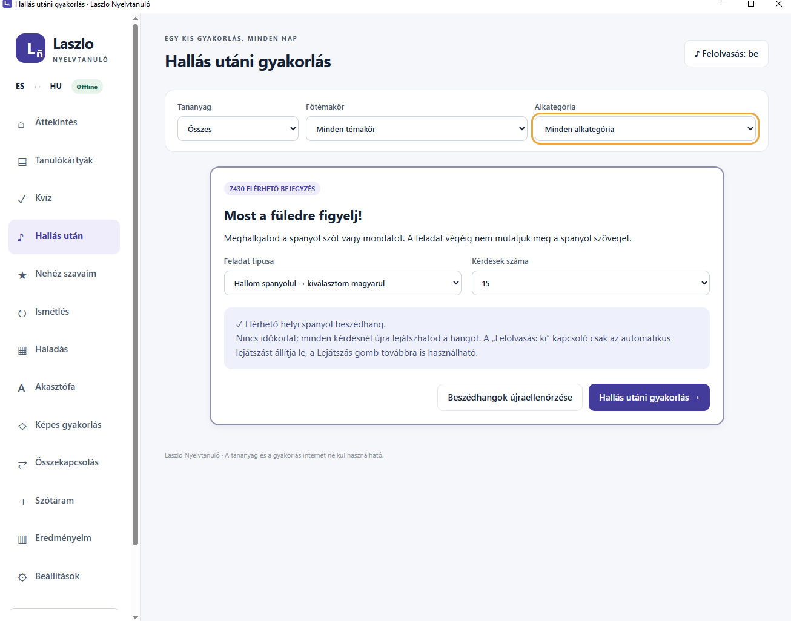This screenshot has width=791, height=621.
Task: Click the Offline status badge
Action: [87, 87]
